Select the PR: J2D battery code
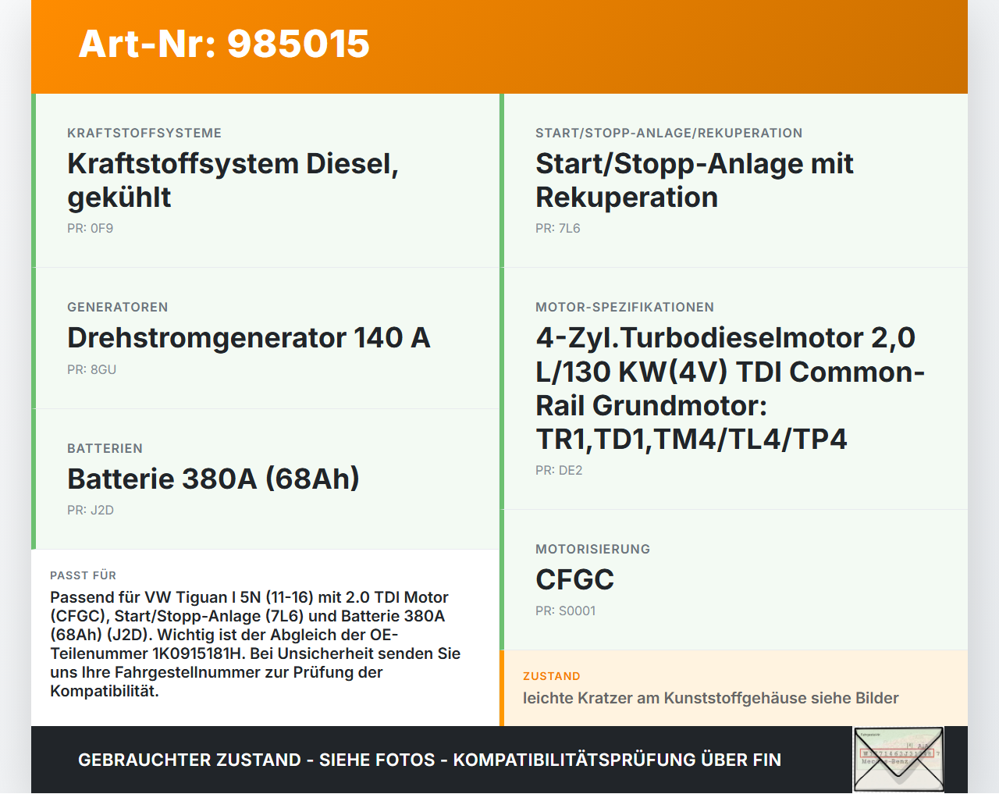 [x=91, y=510]
